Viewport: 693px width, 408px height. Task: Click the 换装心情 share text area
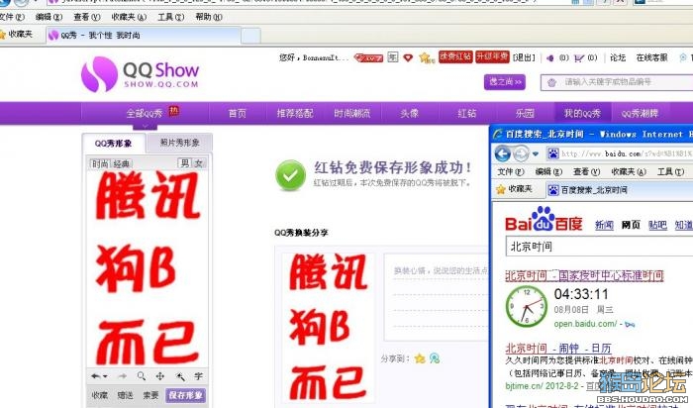[437, 297]
